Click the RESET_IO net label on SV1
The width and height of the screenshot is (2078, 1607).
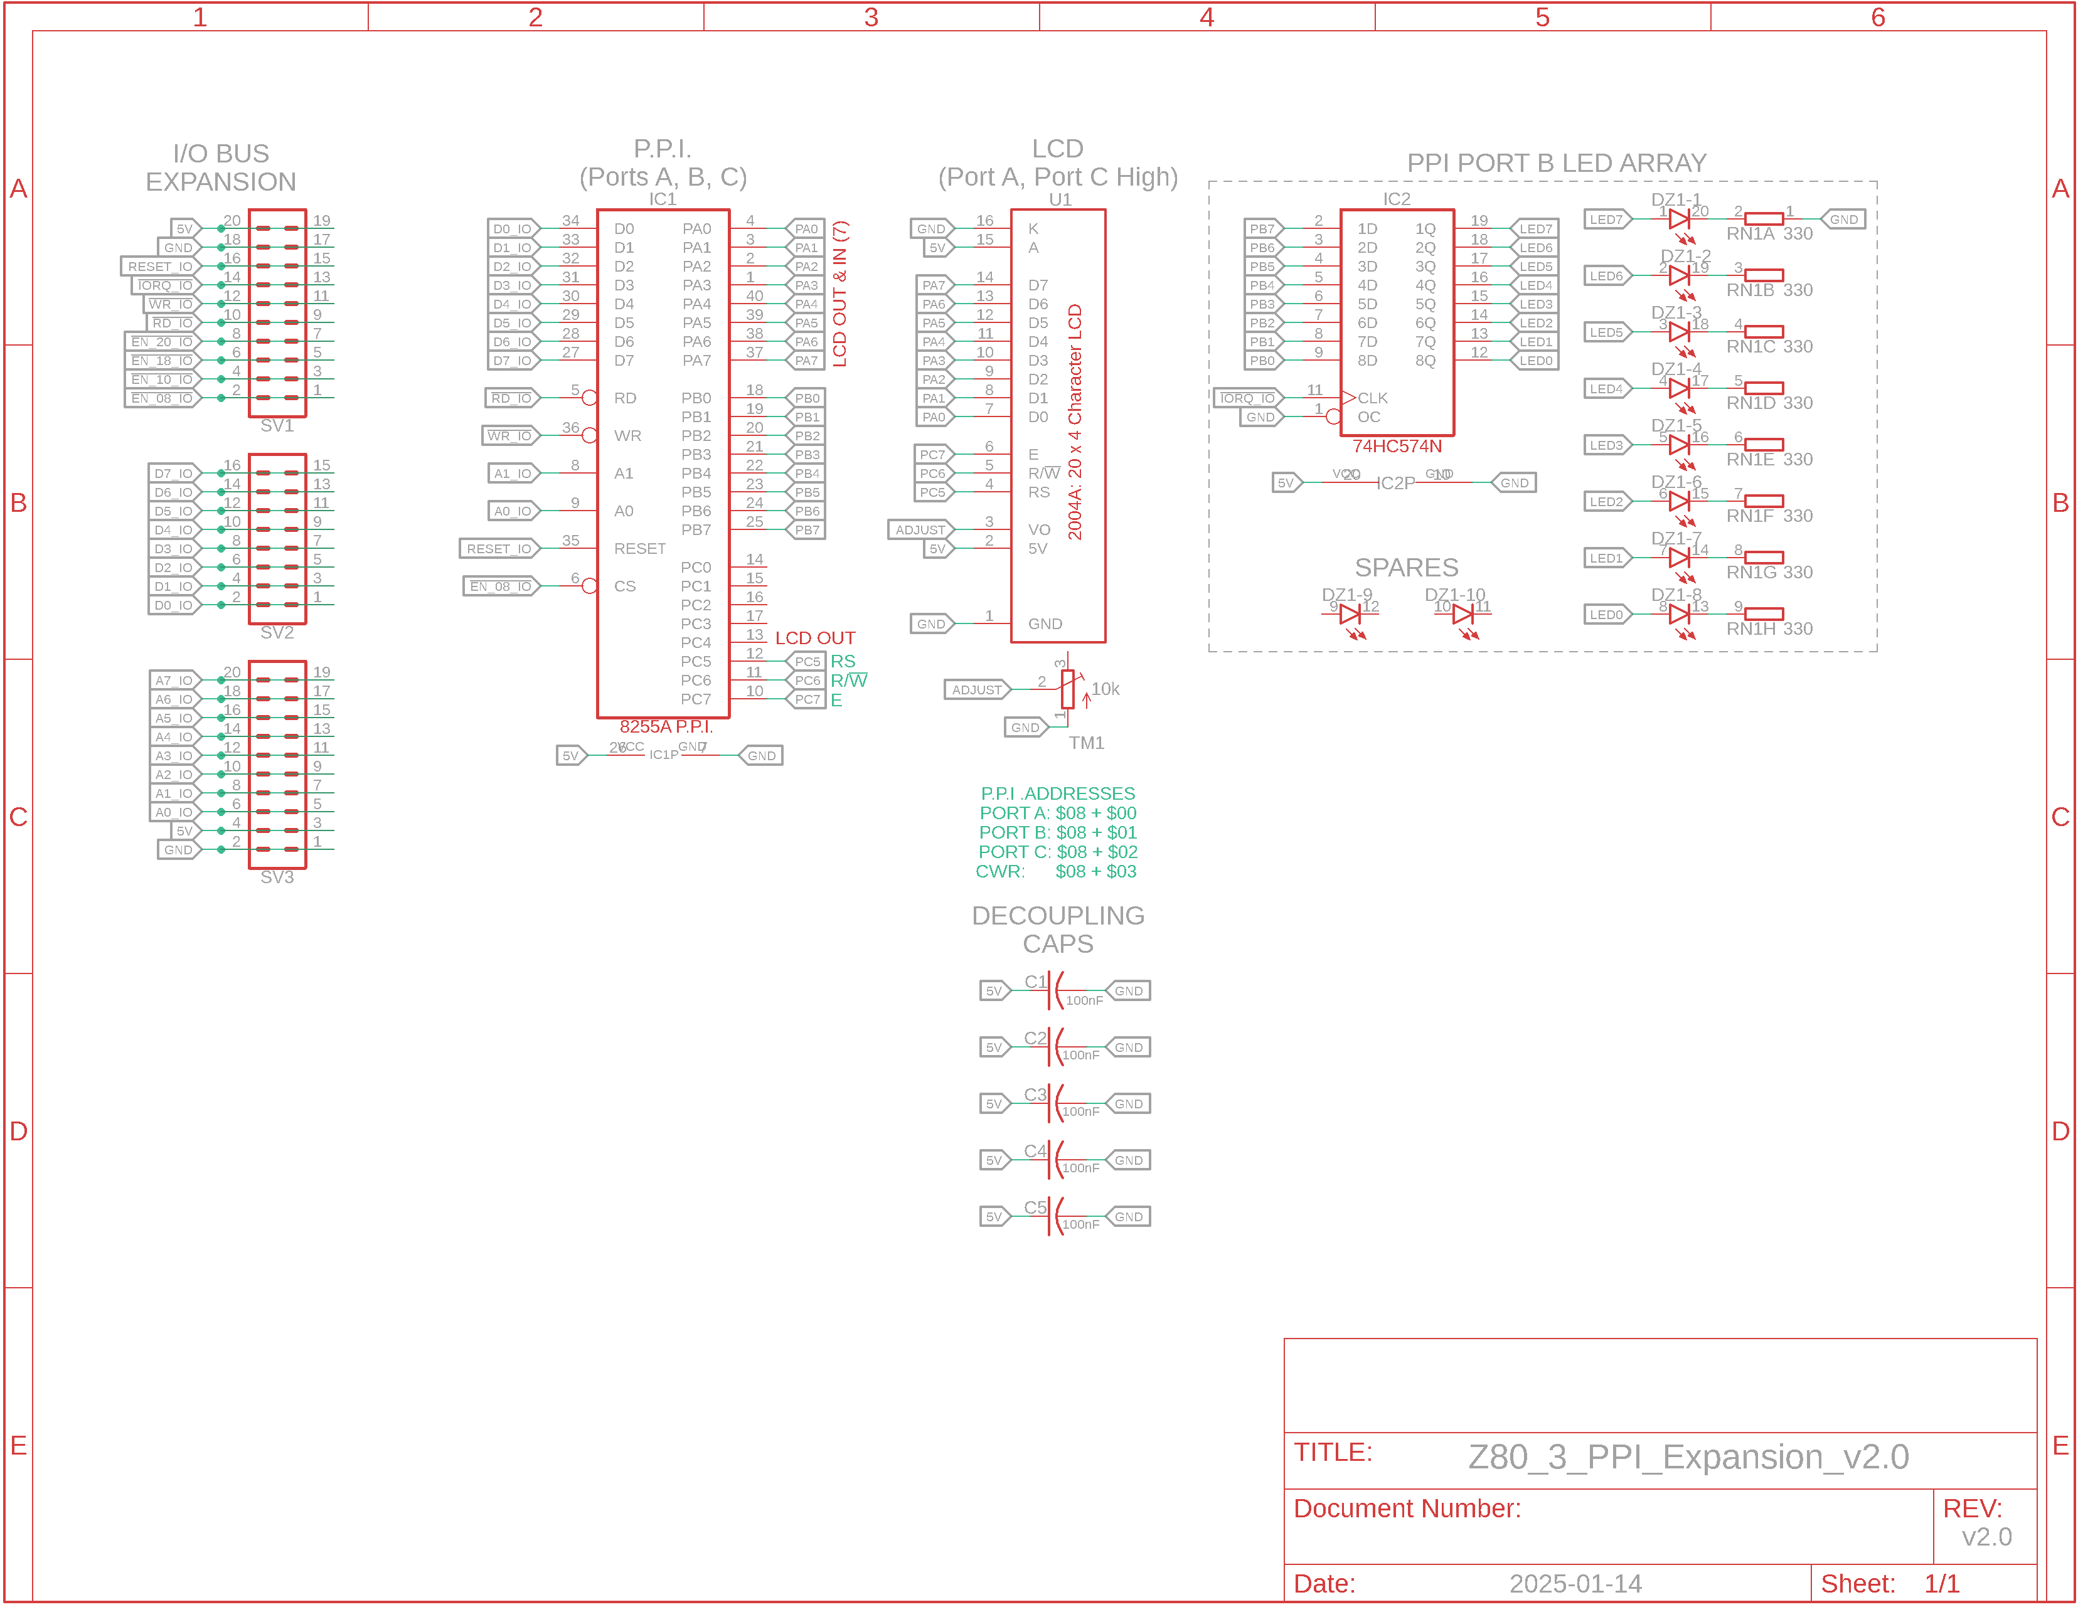click(x=160, y=267)
